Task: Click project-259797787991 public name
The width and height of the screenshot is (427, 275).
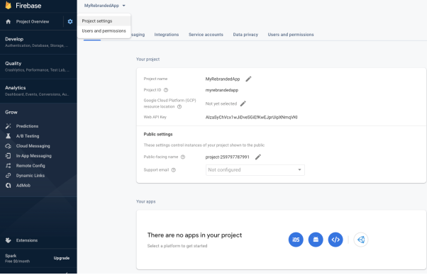Action: pos(228,157)
